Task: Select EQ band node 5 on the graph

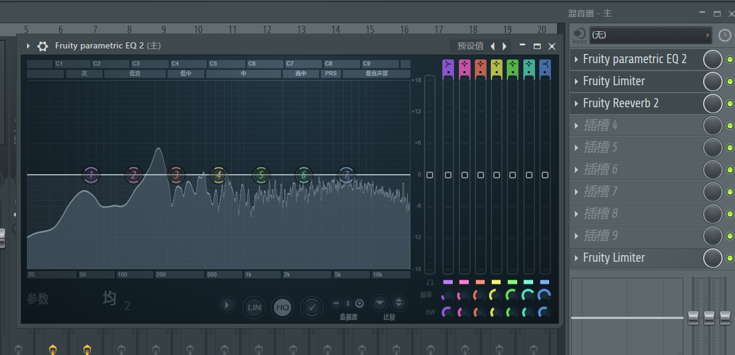Action: click(x=261, y=175)
